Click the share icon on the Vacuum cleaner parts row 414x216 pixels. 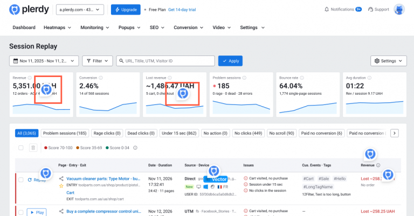(x=61, y=178)
